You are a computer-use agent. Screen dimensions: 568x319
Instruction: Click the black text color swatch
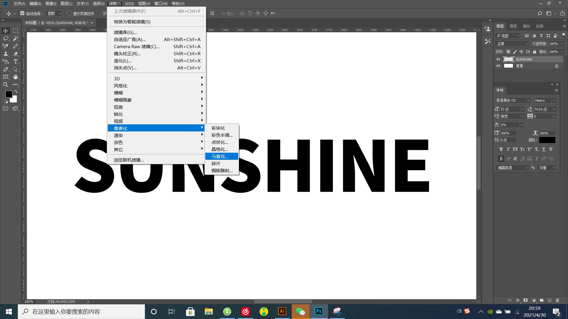(547, 140)
